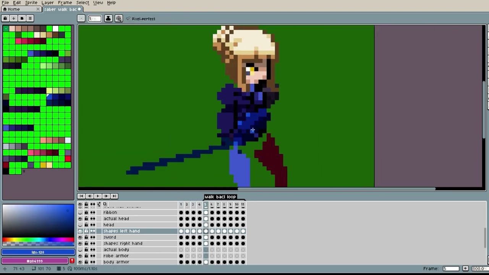
Task: Click timeline header onion skin icon
Action: click(x=105, y=204)
